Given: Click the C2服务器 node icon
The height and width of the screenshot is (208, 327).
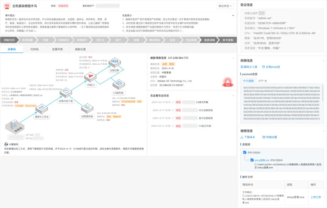Looking at the screenshot, I should click(x=119, y=83).
